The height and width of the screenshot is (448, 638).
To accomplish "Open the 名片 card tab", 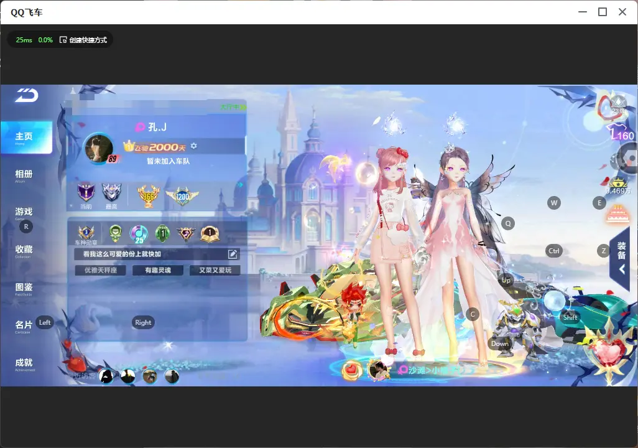I will (x=24, y=326).
